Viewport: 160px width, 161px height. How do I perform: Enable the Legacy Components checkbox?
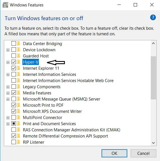pyautogui.click(x=14, y=87)
